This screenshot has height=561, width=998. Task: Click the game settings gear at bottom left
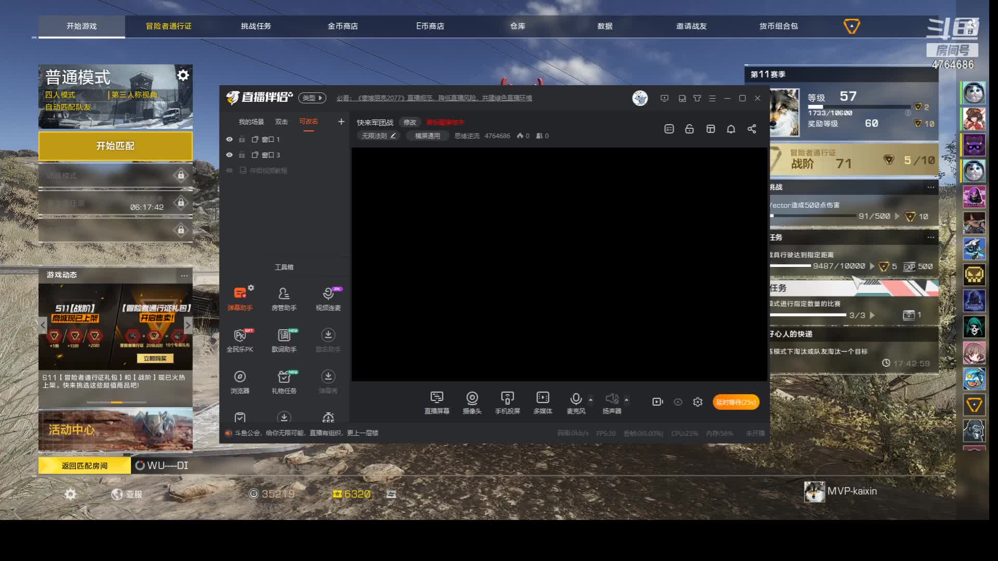(70, 494)
